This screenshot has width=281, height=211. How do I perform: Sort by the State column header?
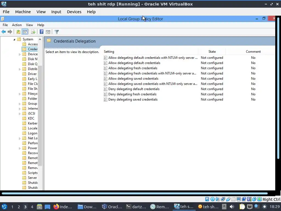click(212, 51)
